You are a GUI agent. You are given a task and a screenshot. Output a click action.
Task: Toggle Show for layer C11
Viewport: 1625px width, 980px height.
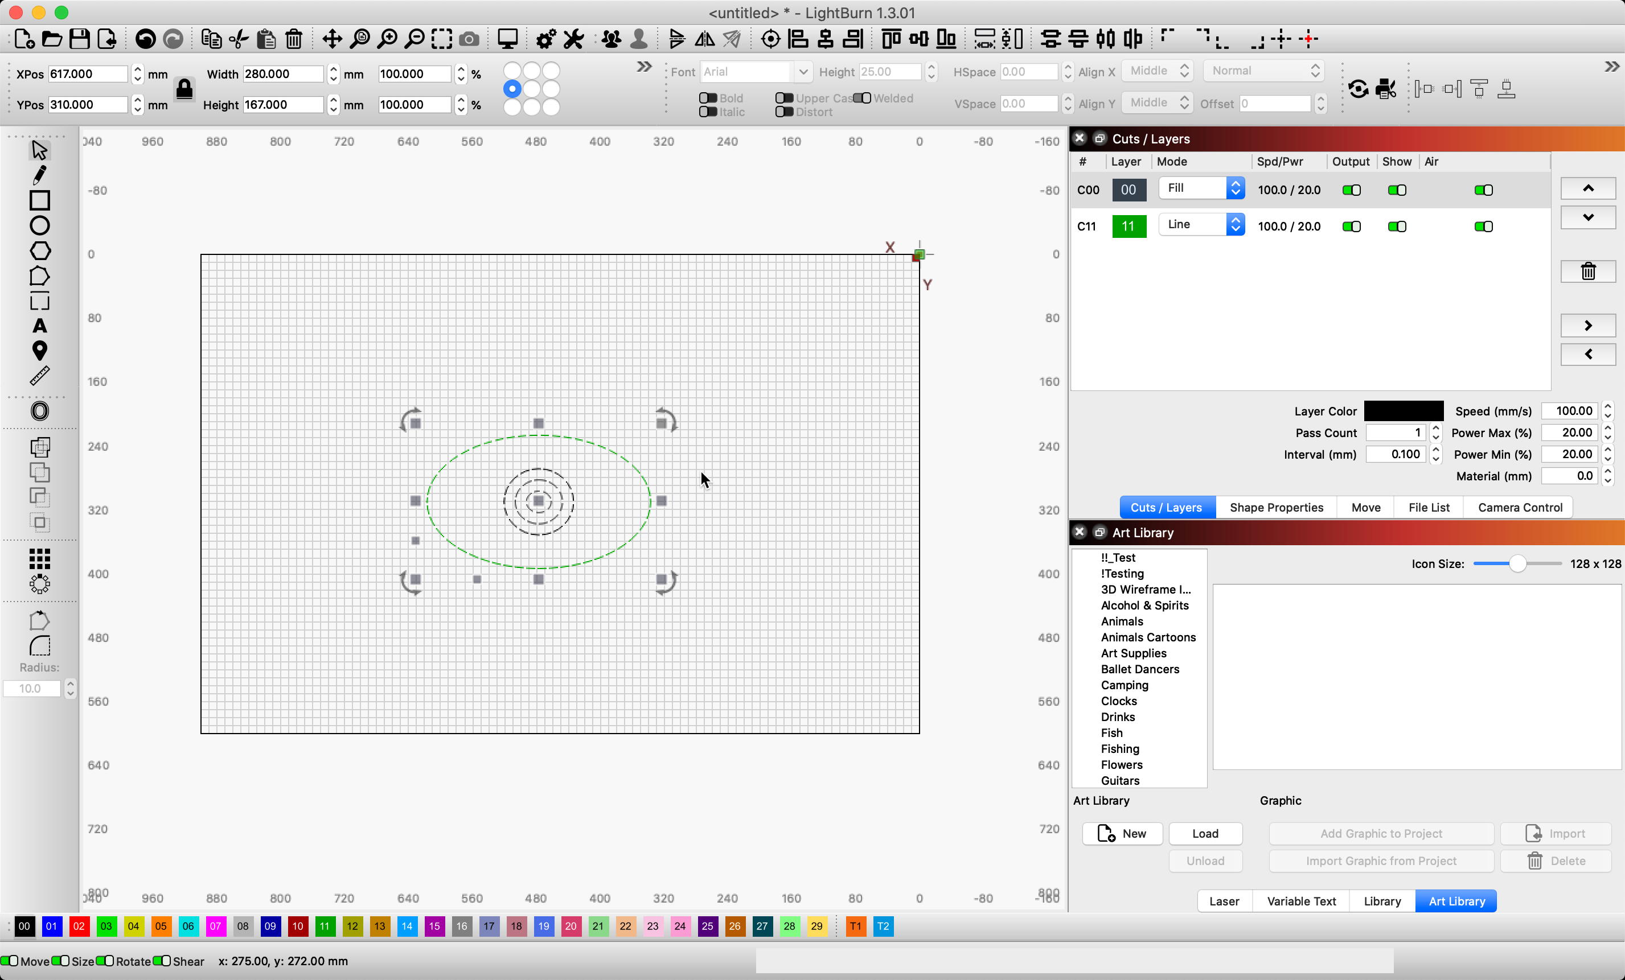pyautogui.click(x=1397, y=227)
